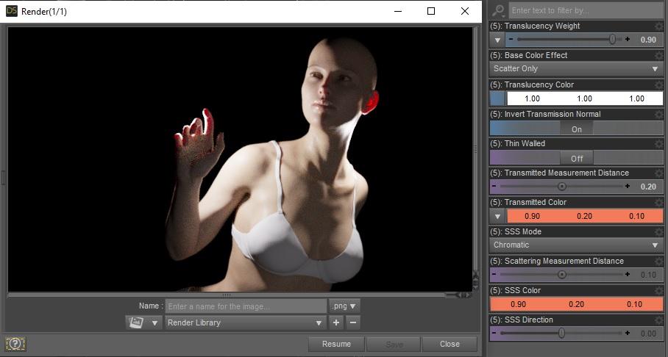668x357 pixels.
Task: Open SSS Color settings gear
Action: click(x=659, y=290)
